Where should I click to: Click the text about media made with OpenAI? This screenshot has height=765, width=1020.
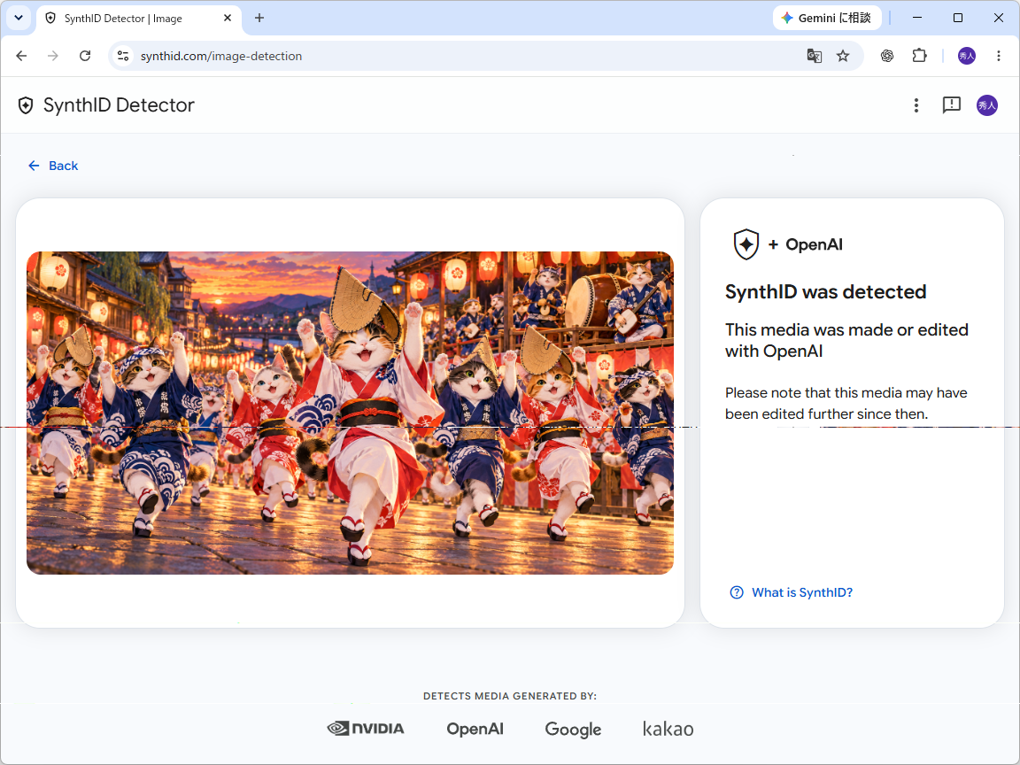pyautogui.click(x=846, y=340)
